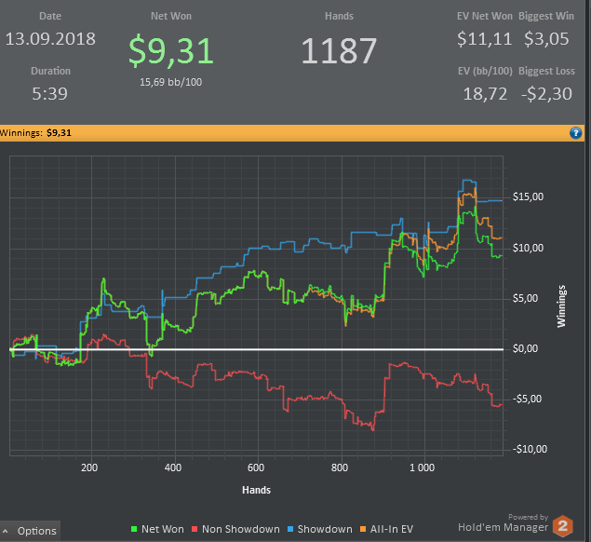Click the -$5,00 axis label

click(x=528, y=399)
